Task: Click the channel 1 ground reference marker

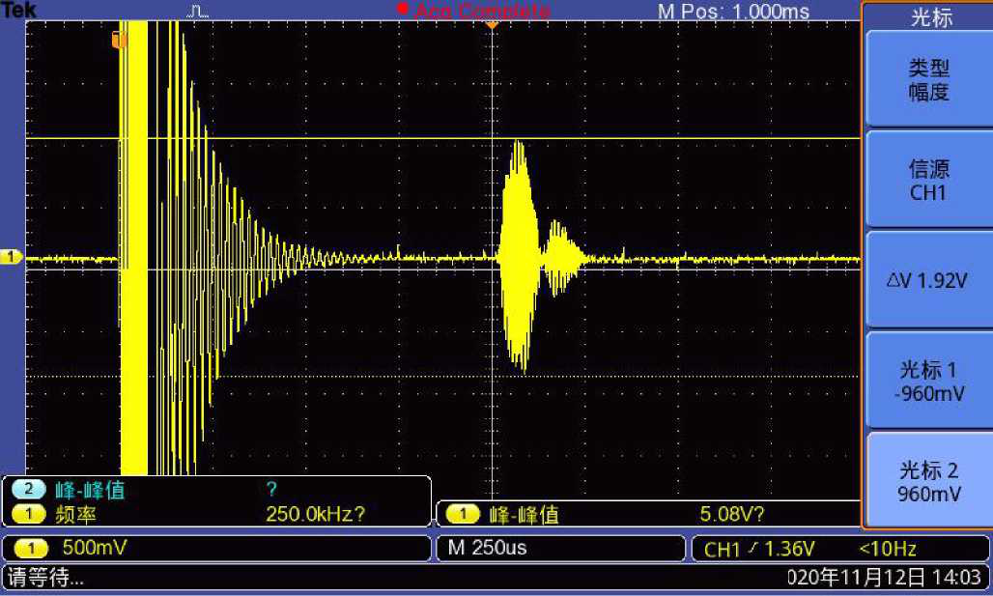Action: pyautogui.click(x=11, y=257)
